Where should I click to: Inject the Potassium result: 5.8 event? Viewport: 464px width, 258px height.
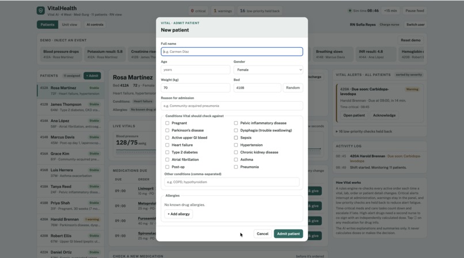[x=105, y=54]
